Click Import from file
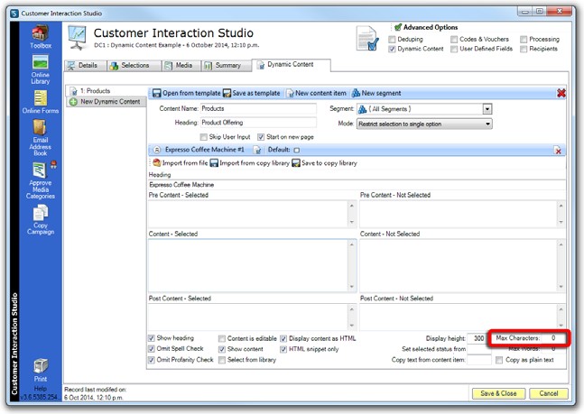The image size is (584, 414). tap(180, 163)
